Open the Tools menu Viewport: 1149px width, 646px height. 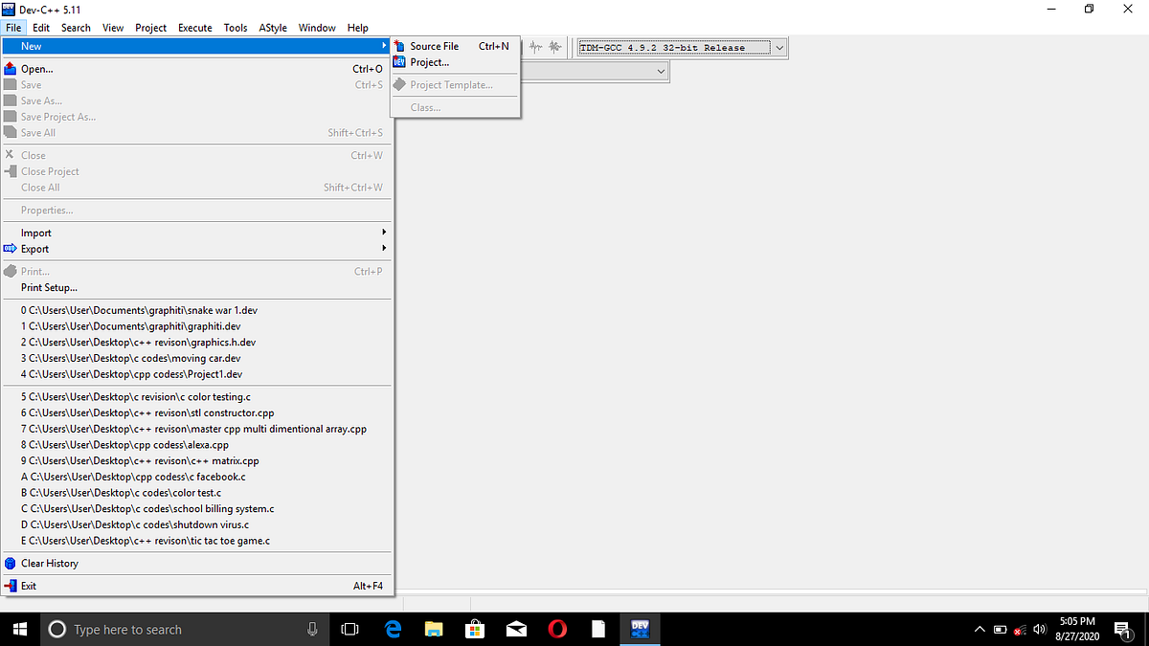[236, 27]
